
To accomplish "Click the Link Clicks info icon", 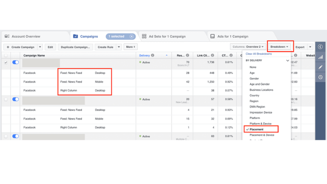I will [x=212, y=55].
